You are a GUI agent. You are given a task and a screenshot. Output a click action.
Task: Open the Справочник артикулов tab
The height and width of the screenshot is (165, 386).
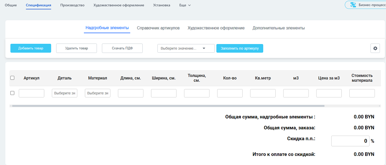pos(158,28)
